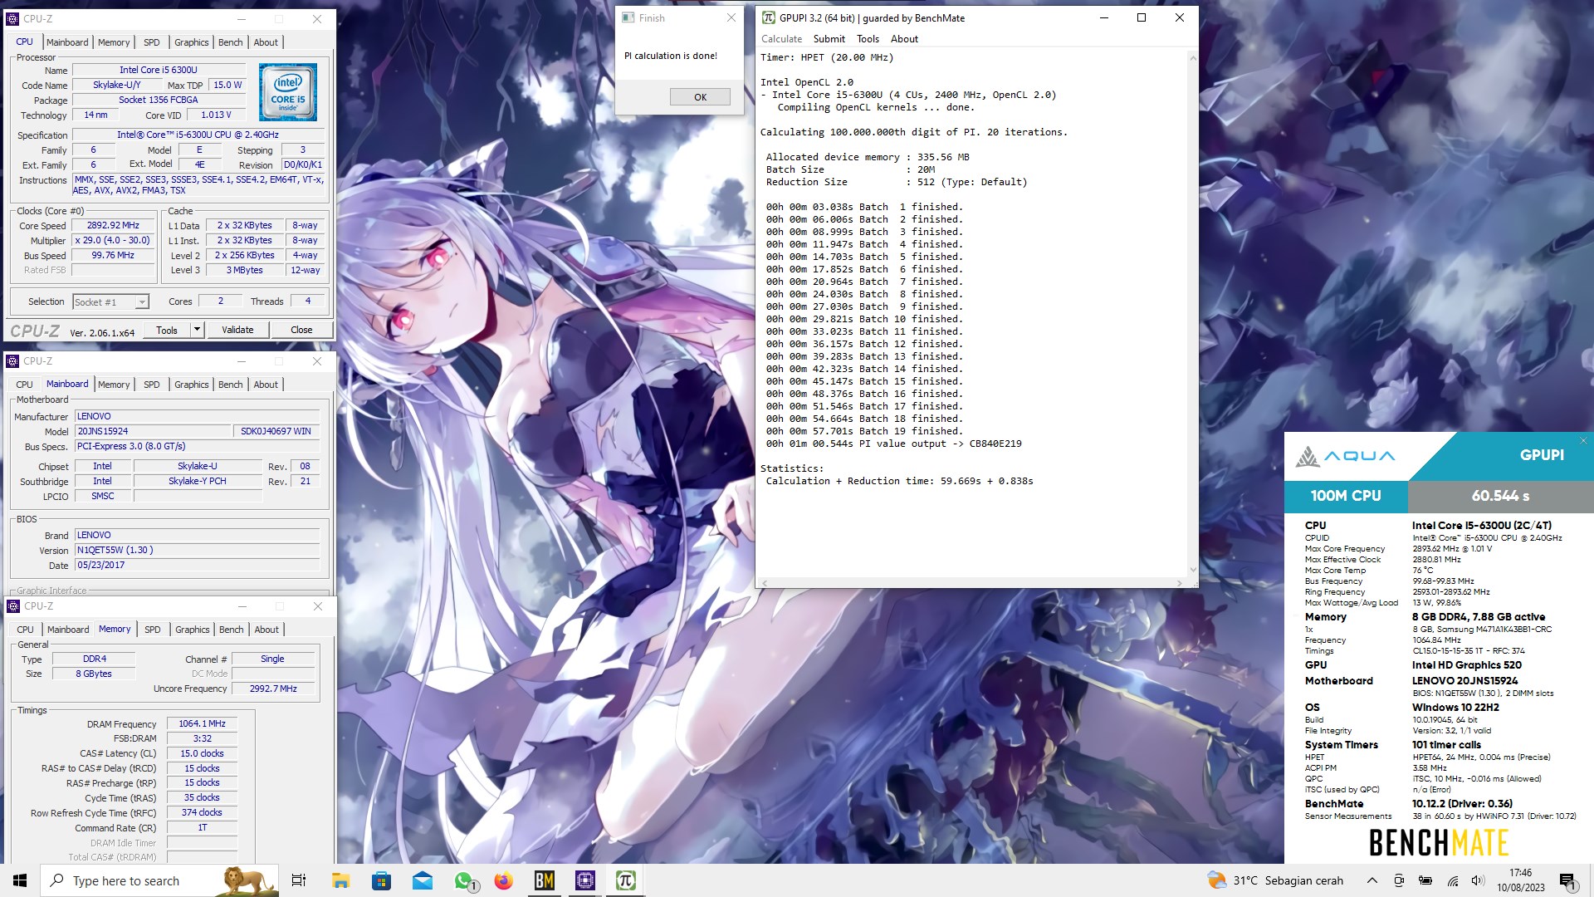Click the BENCHMATE logo at the panel bottom
1594x897 pixels.
click(x=1439, y=843)
